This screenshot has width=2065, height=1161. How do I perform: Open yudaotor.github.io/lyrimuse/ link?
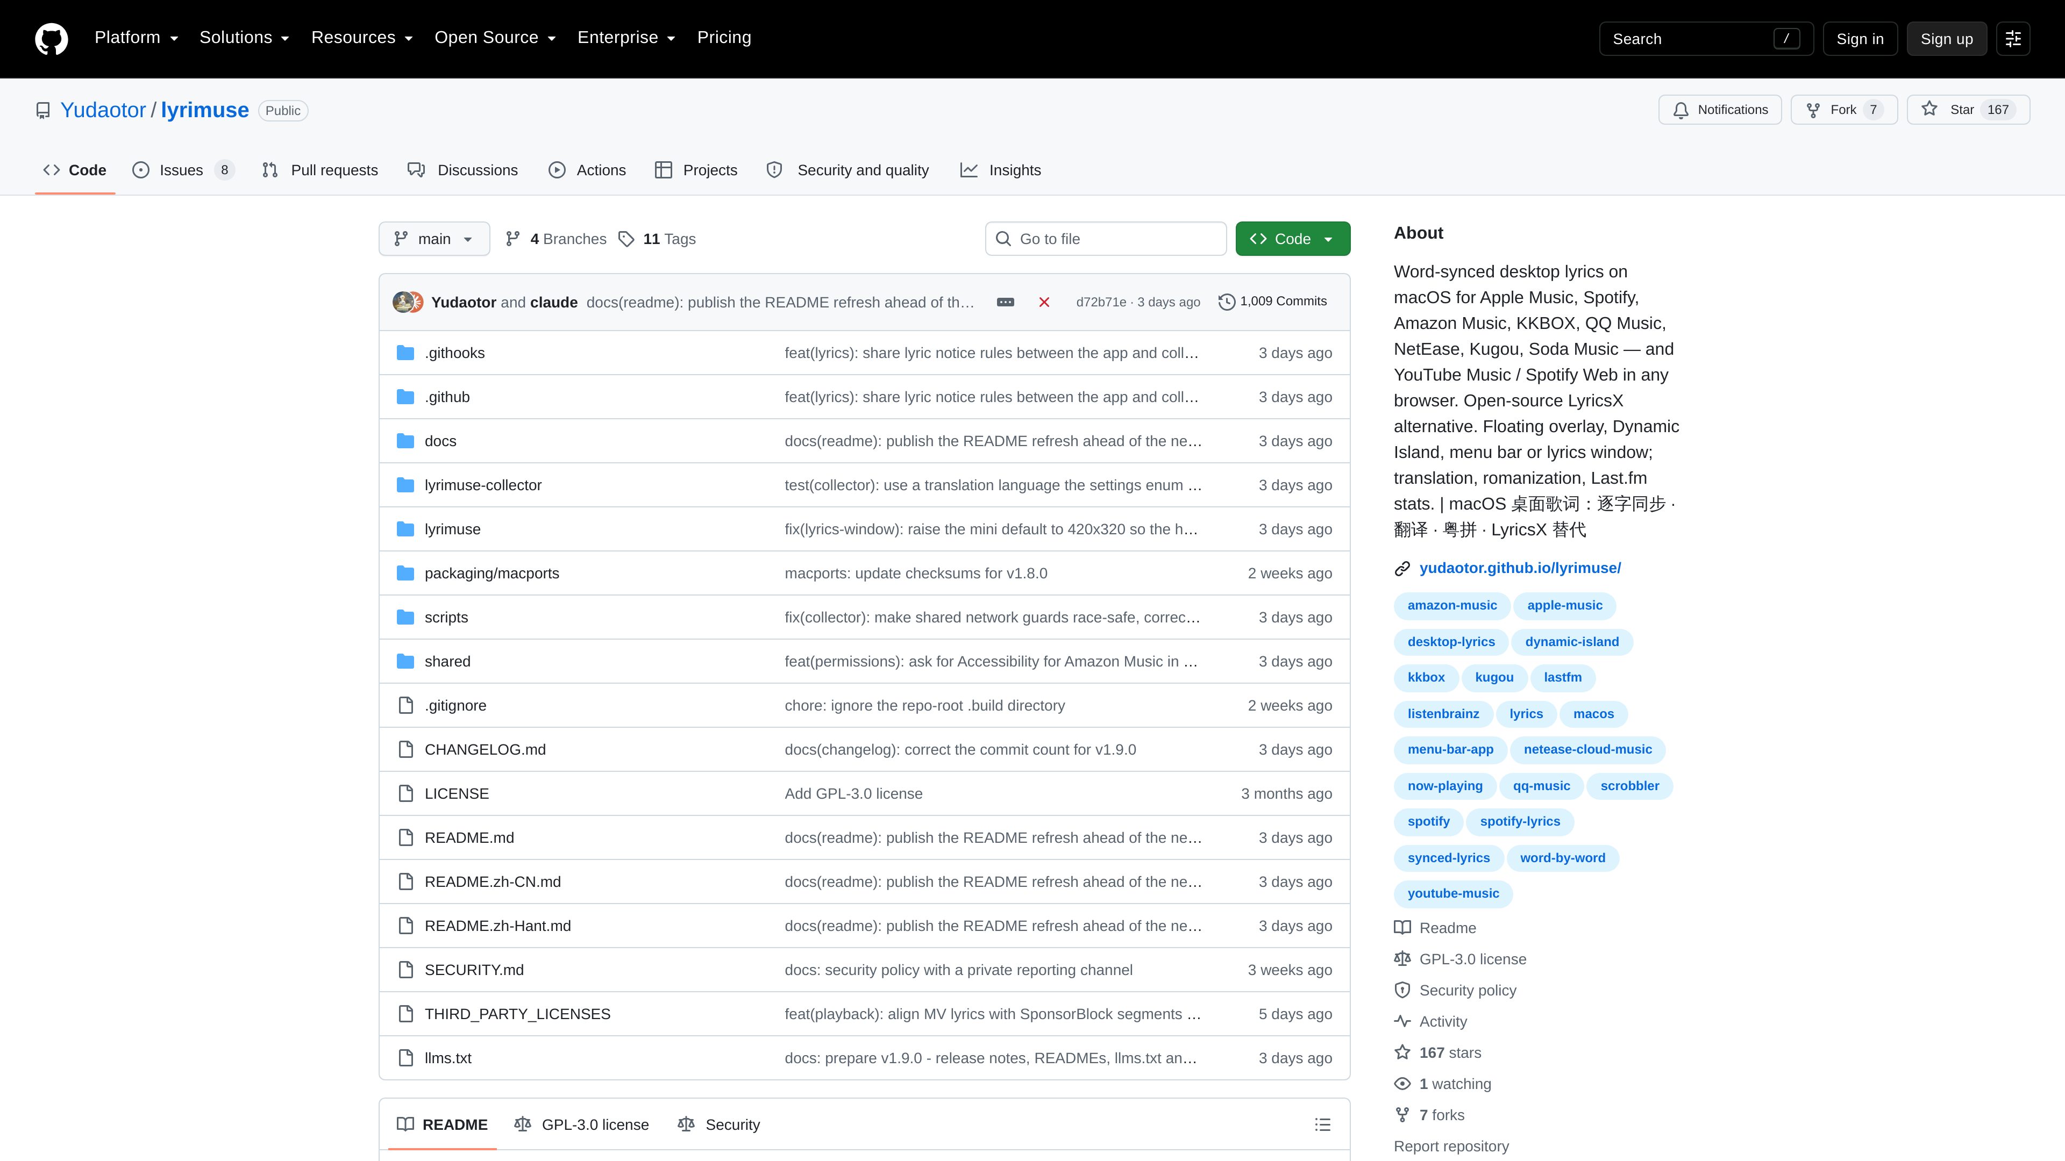coord(1520,567)
